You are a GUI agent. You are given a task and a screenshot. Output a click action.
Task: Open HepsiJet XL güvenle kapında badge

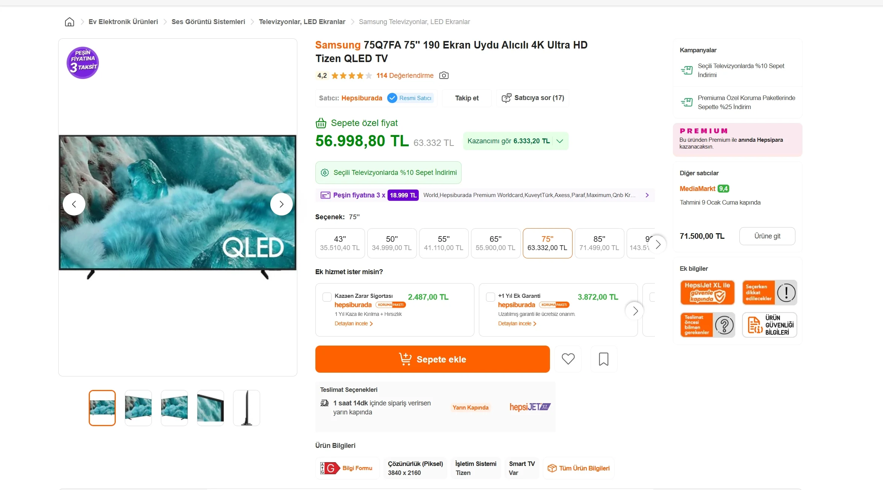point(707,292)
